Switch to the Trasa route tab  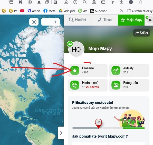104,20
